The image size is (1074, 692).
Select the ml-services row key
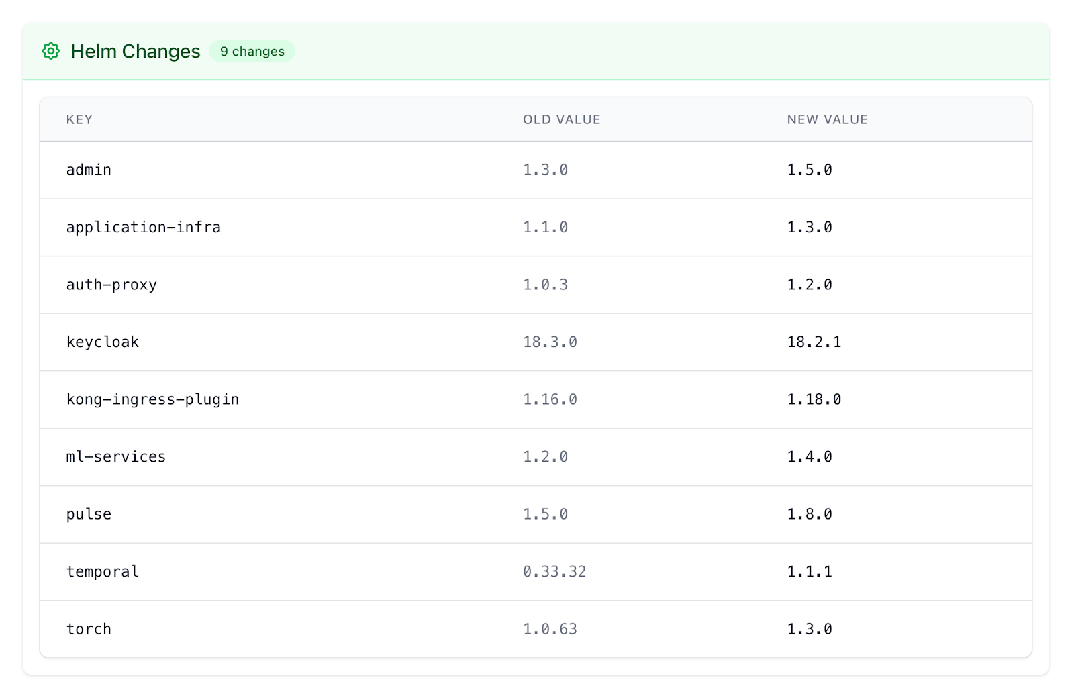(x=115, y=457)
